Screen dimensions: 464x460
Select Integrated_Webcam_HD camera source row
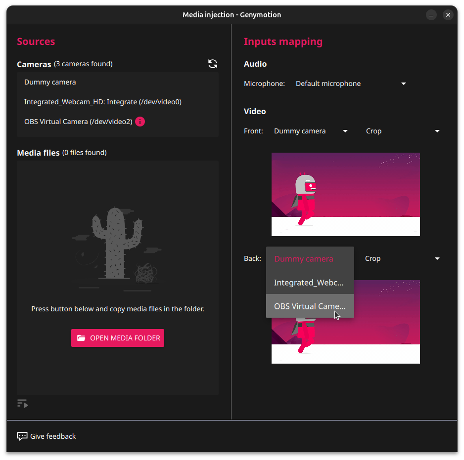(x=118, y=102)
